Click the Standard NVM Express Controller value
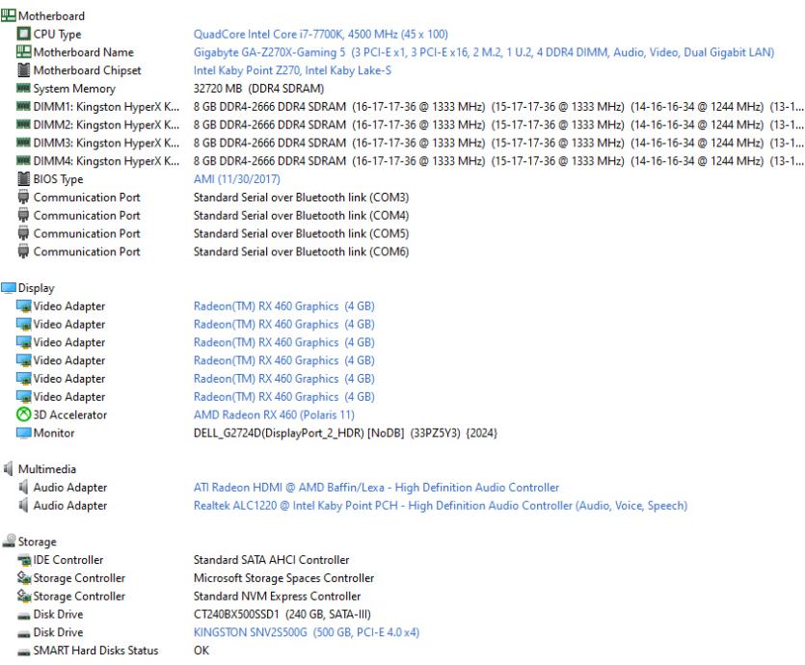The width and height of the screenshot is (805, 665). point(277,597)
